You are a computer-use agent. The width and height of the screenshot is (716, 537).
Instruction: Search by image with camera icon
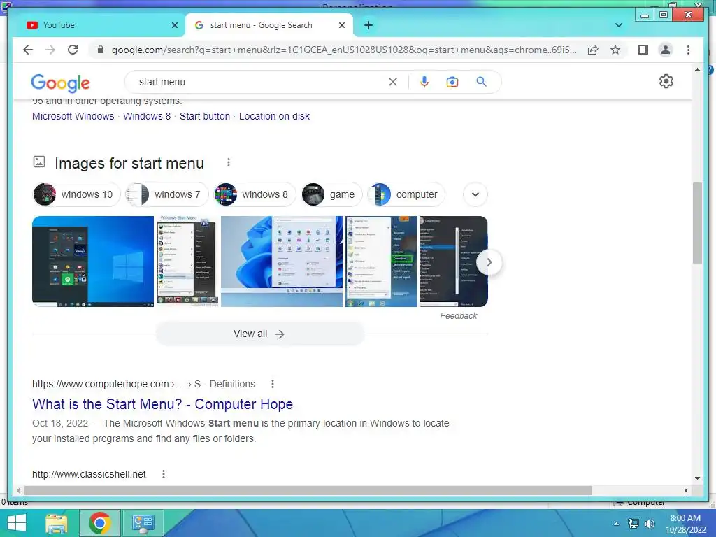[x=452, y=82]
